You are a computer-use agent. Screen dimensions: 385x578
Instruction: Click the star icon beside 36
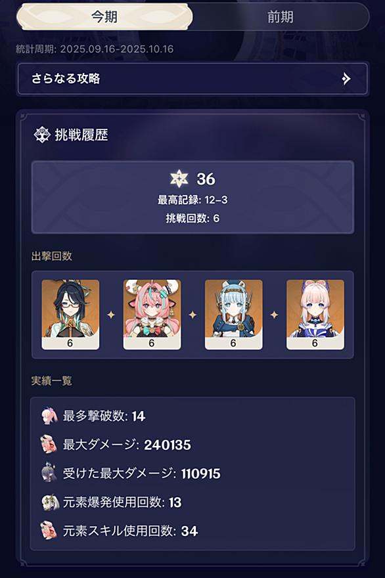tap(179, 179)
